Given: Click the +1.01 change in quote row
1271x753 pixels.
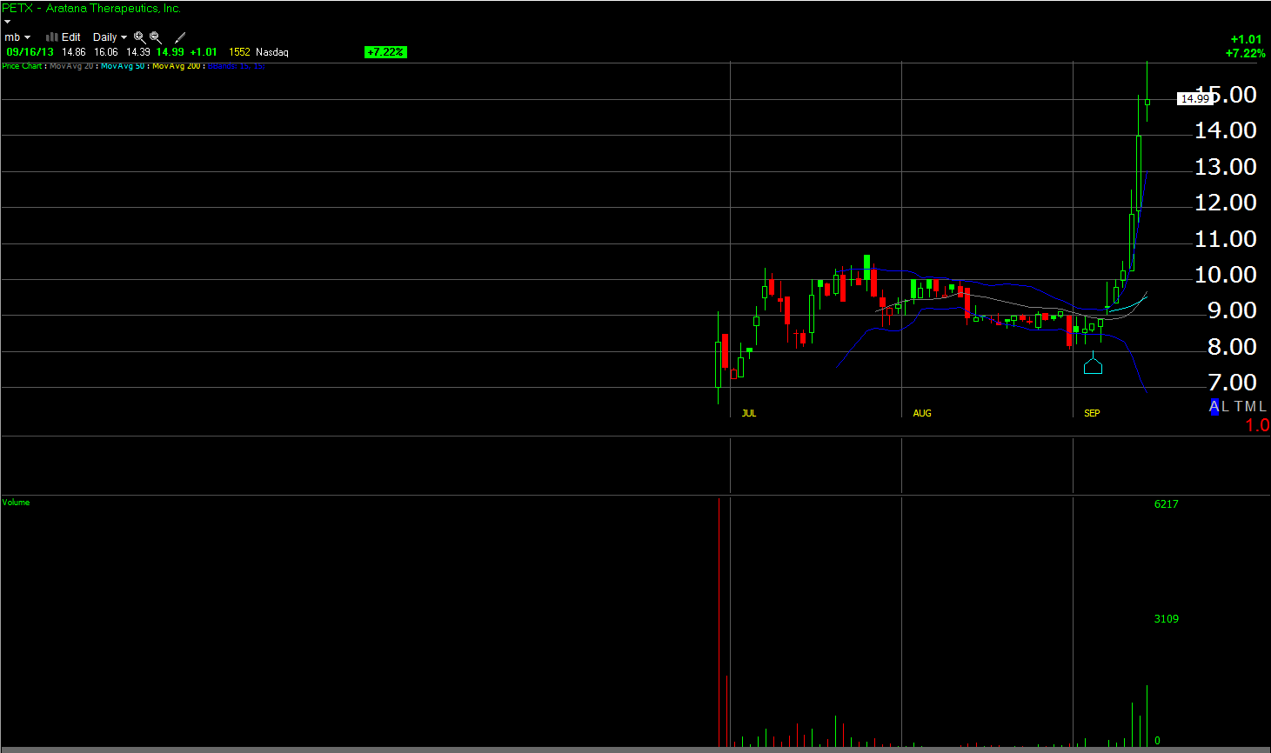Looking at the screenshot, I should point(204,52).
